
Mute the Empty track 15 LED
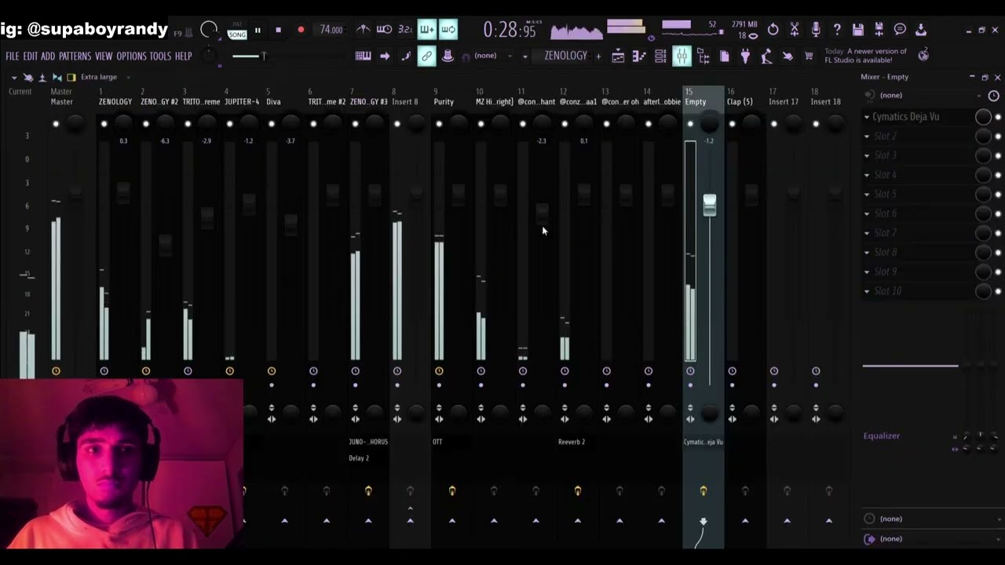click(x=690, y=124)
